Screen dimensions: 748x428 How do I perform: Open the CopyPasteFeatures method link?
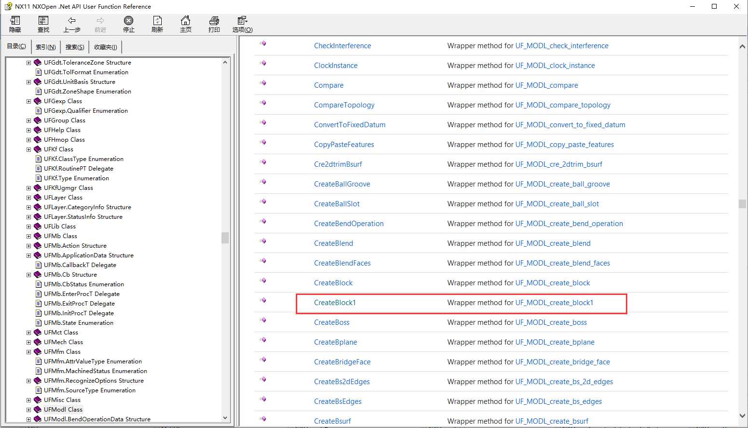[344, 145]
